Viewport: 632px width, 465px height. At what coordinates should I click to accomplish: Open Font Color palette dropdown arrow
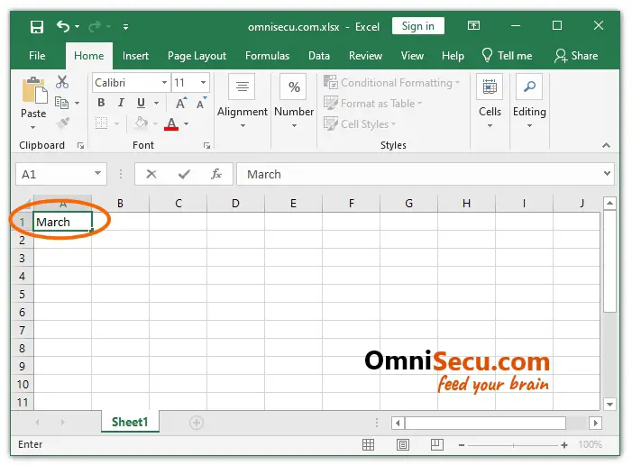pos(187,123)
